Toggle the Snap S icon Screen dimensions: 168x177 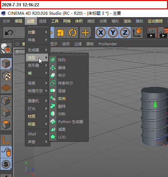[x=6, y=164]
